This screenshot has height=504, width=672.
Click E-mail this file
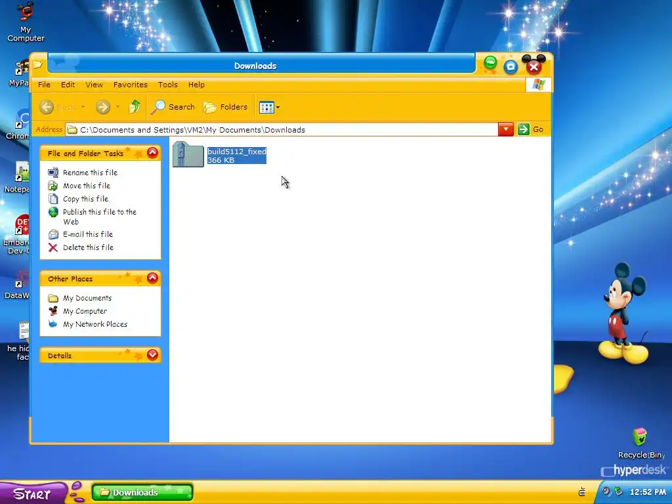tap(88, 234)
